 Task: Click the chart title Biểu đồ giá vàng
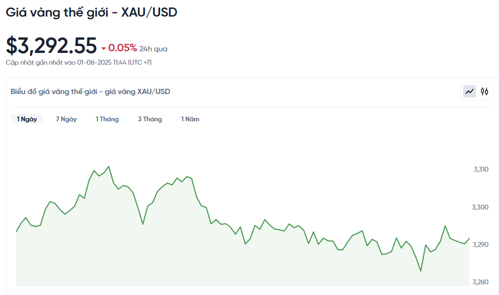tap(90, 92)
